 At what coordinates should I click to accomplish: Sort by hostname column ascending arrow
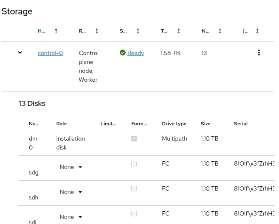pyautogui.click(x=56, y=31)
